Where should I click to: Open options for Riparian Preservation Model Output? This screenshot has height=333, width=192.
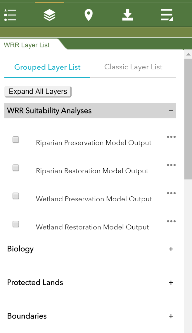tap(171, 137)
